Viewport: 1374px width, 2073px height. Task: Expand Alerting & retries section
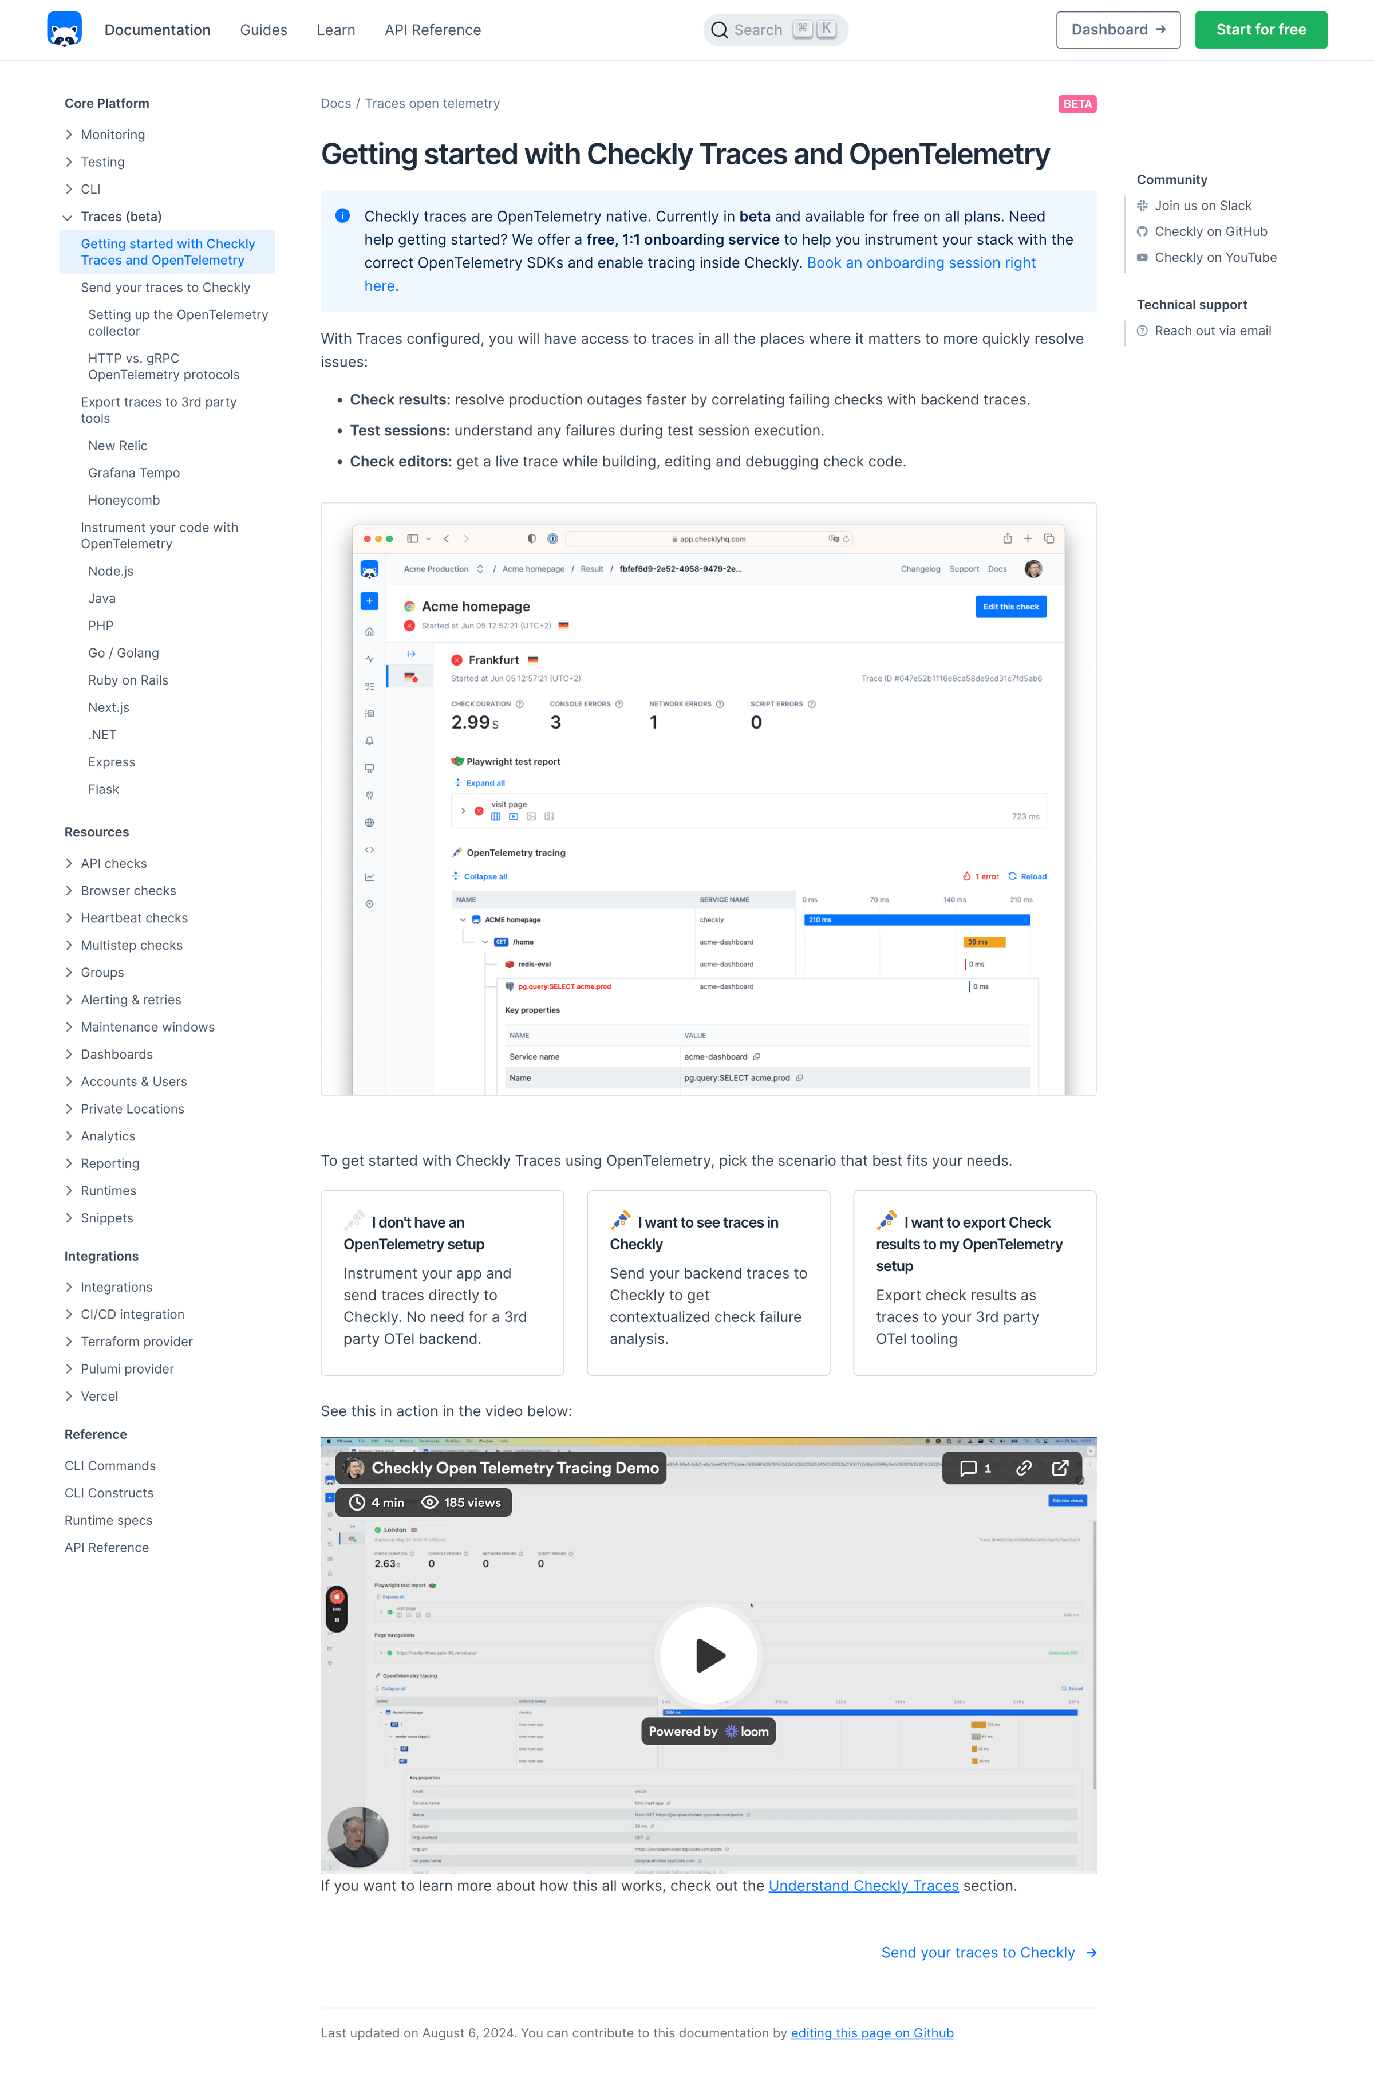point(69,1000)
